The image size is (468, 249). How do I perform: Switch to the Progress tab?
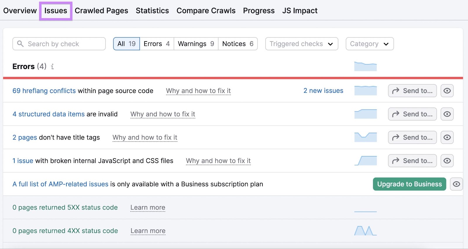259,11
